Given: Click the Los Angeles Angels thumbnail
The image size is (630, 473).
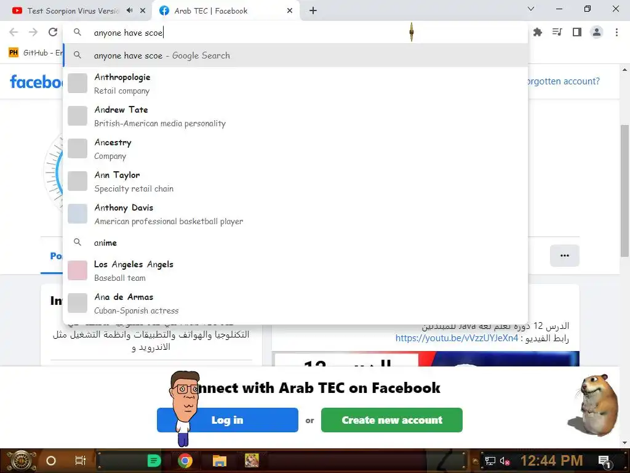Looking at the screenshot, I should click(x=78, y=270).
